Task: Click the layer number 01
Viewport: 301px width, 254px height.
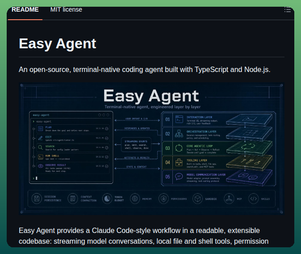Action: tap(167, 119)
